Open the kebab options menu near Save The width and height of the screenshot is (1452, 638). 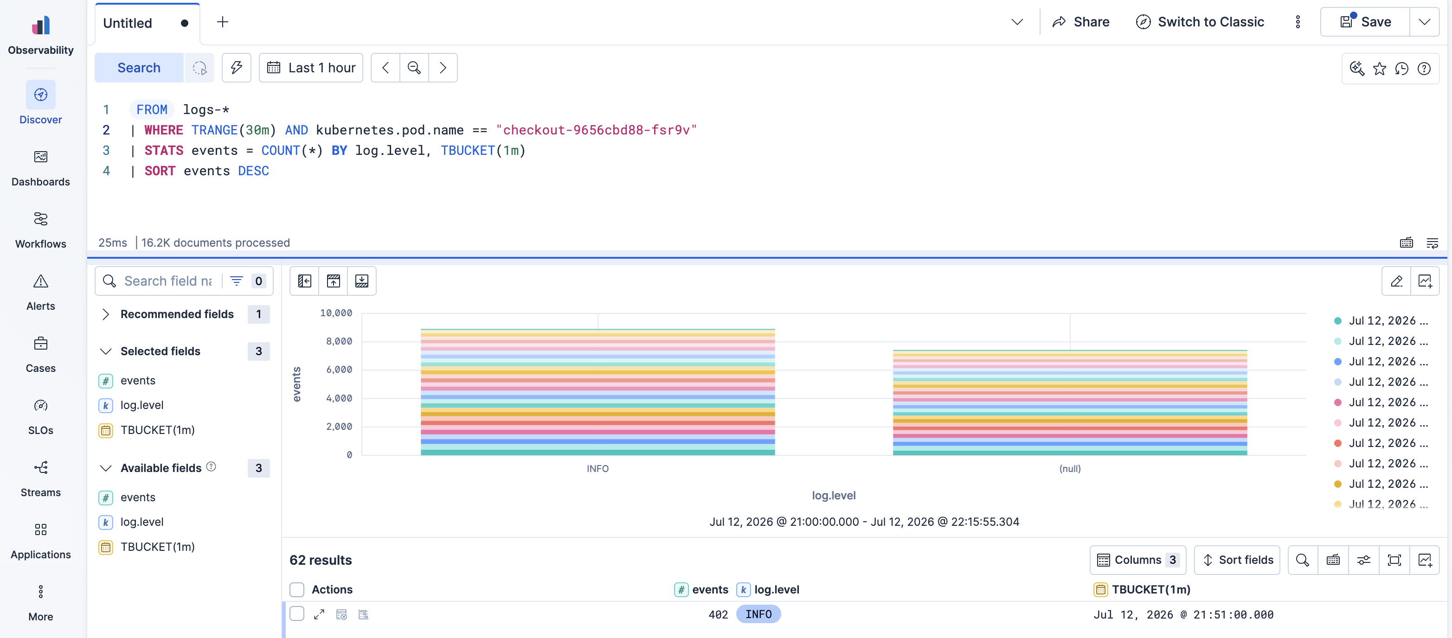1298,22
